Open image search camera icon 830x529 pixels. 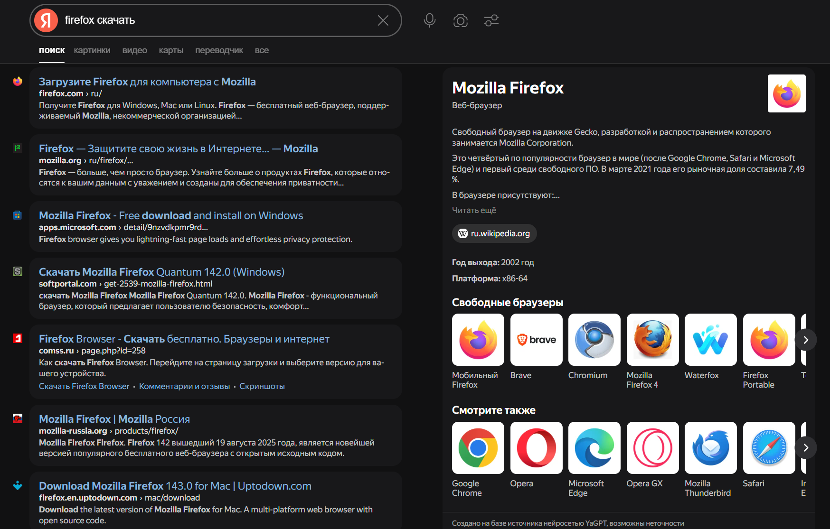(460, 20)
